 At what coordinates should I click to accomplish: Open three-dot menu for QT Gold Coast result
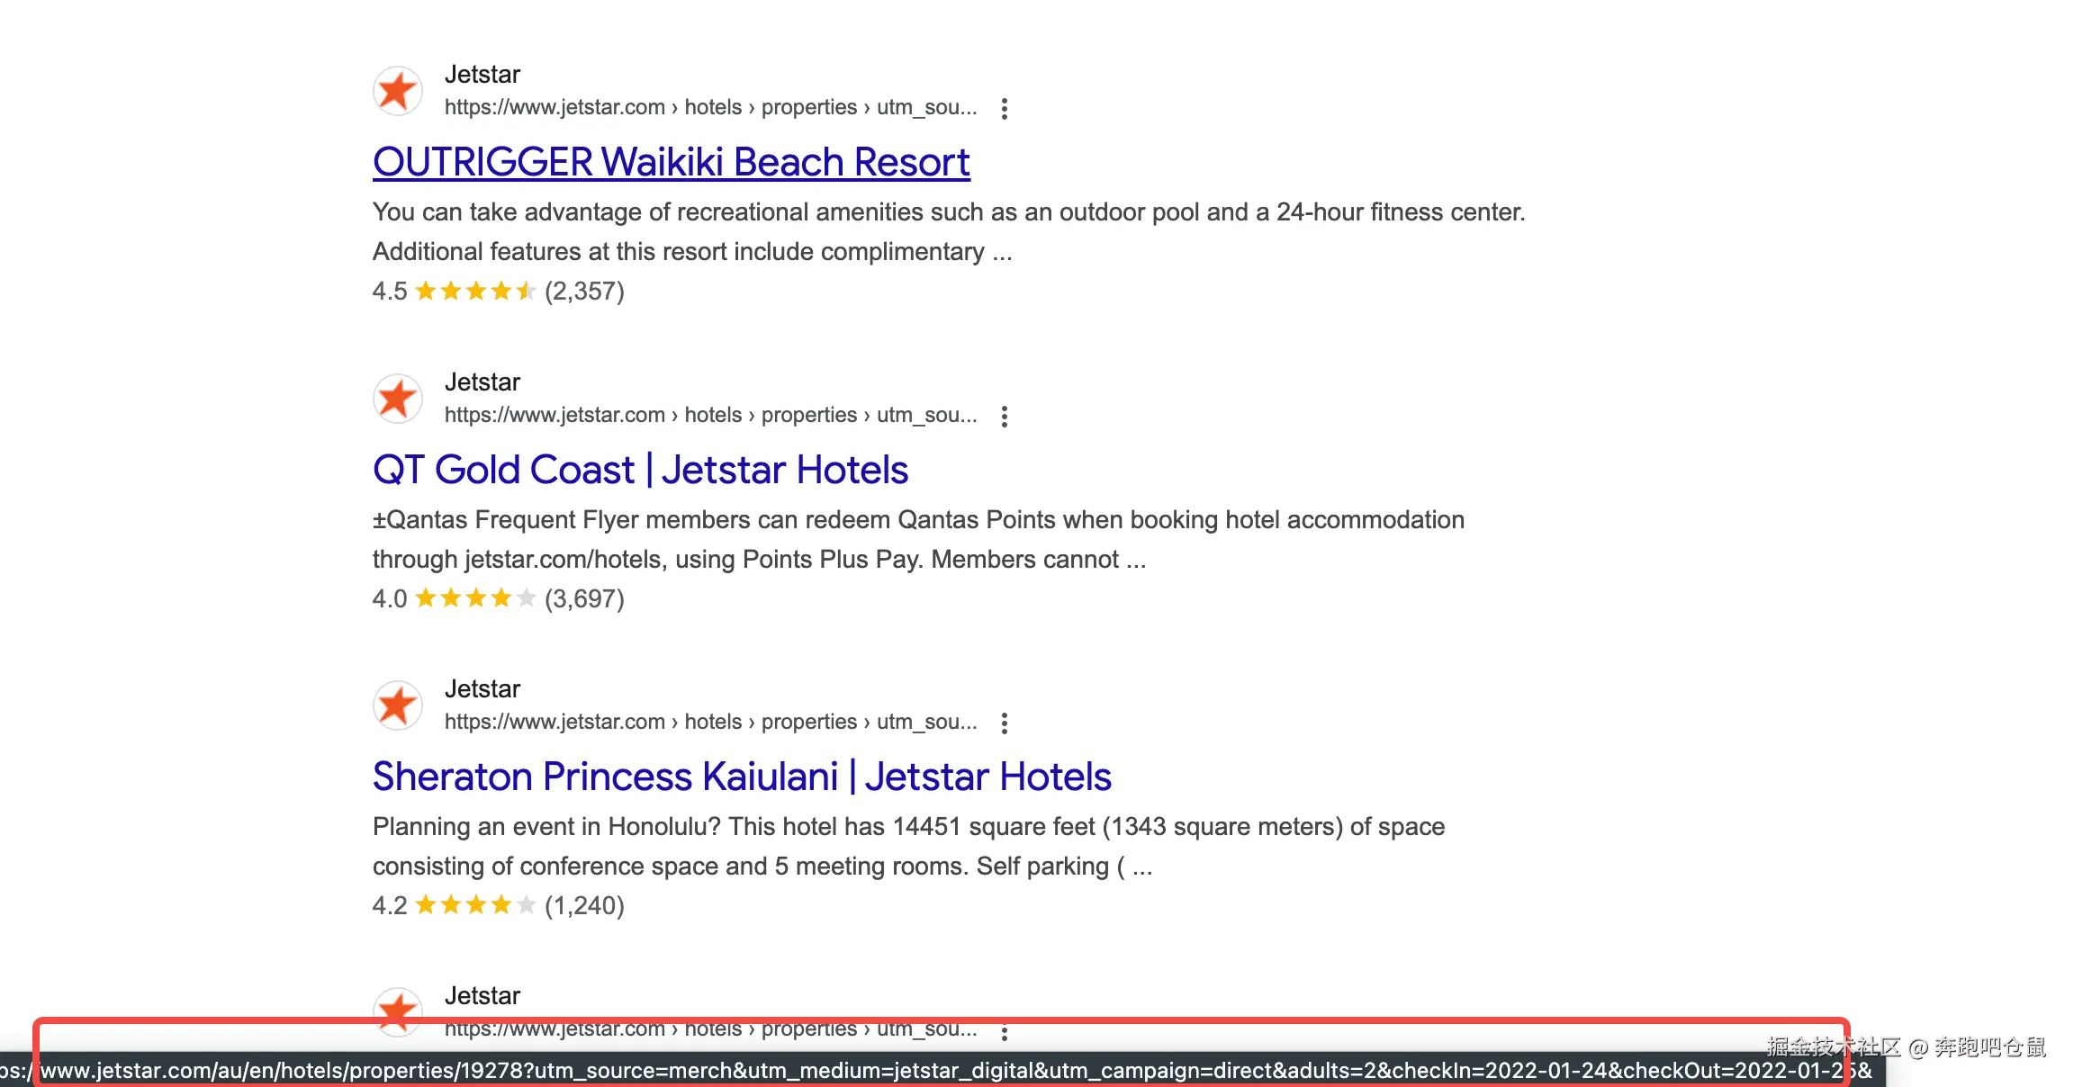pyautogui.click(x=1005, y=417)
